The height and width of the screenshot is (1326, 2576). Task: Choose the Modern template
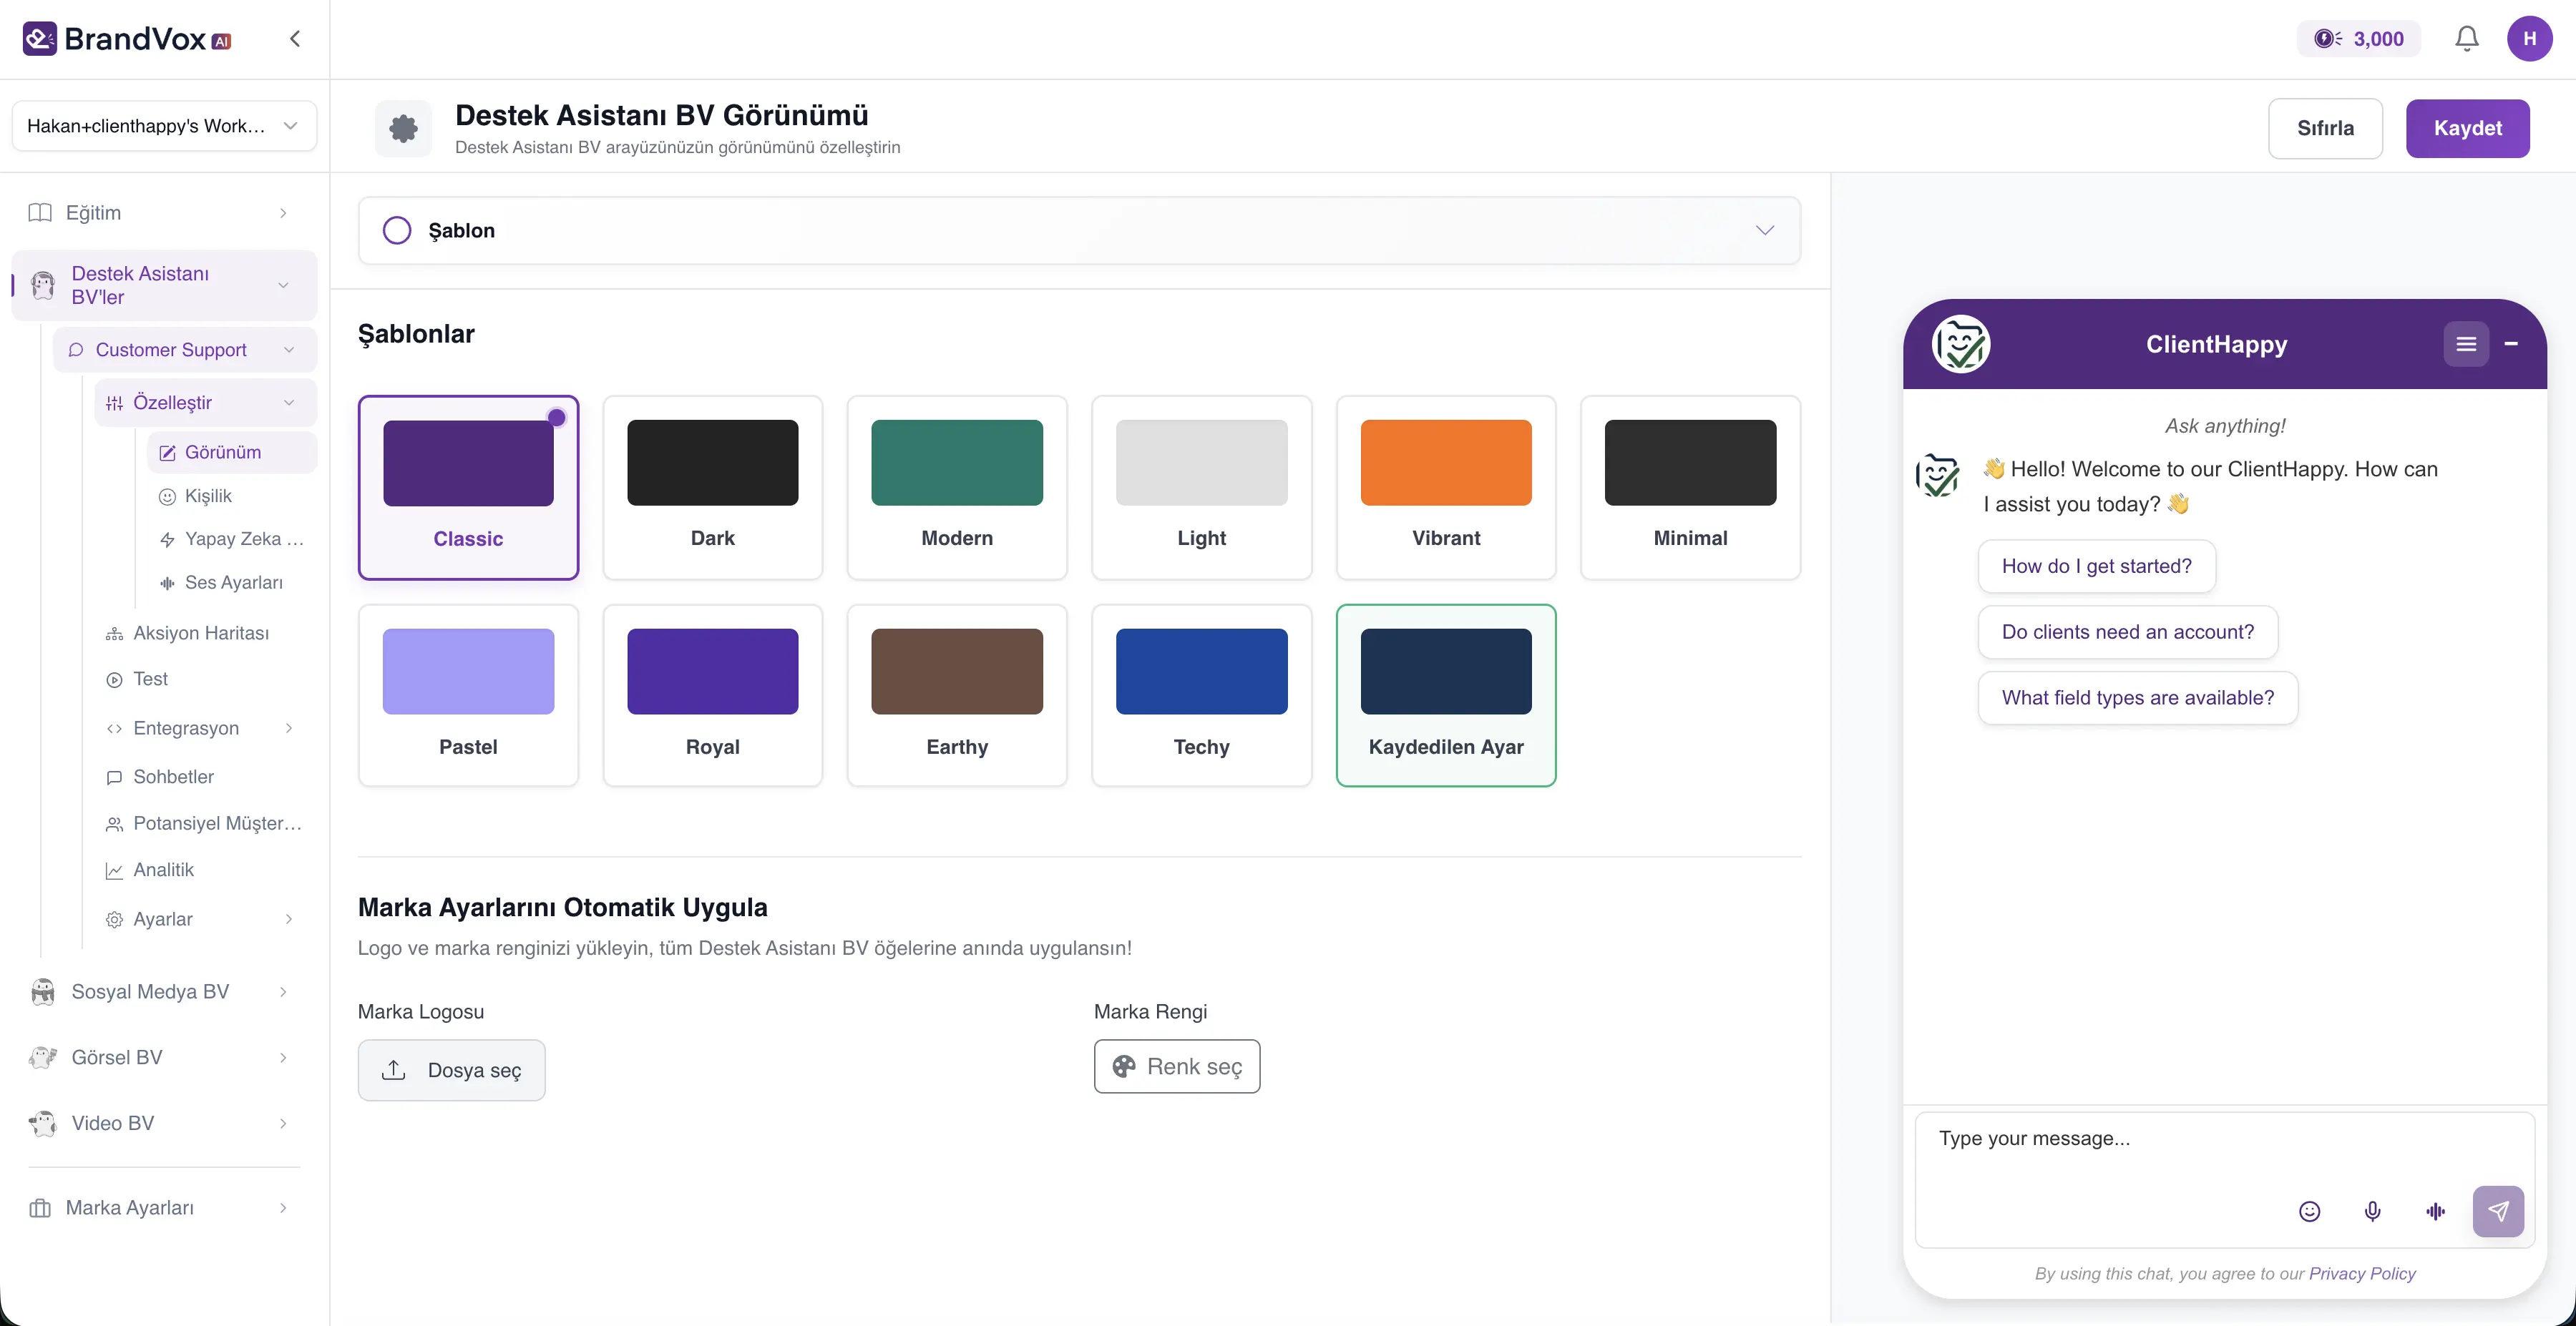(957, 488)
